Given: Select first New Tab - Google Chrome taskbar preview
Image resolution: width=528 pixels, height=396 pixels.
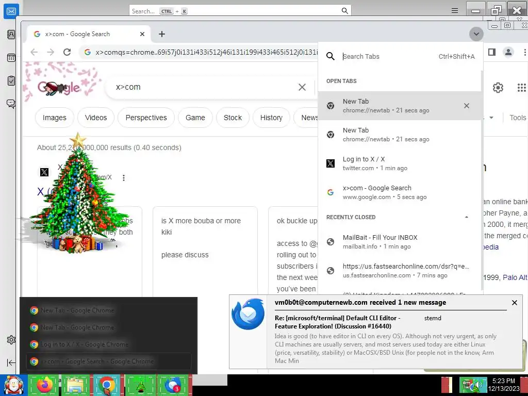Looking at the screenshot, I should click(x=108, y=310).
